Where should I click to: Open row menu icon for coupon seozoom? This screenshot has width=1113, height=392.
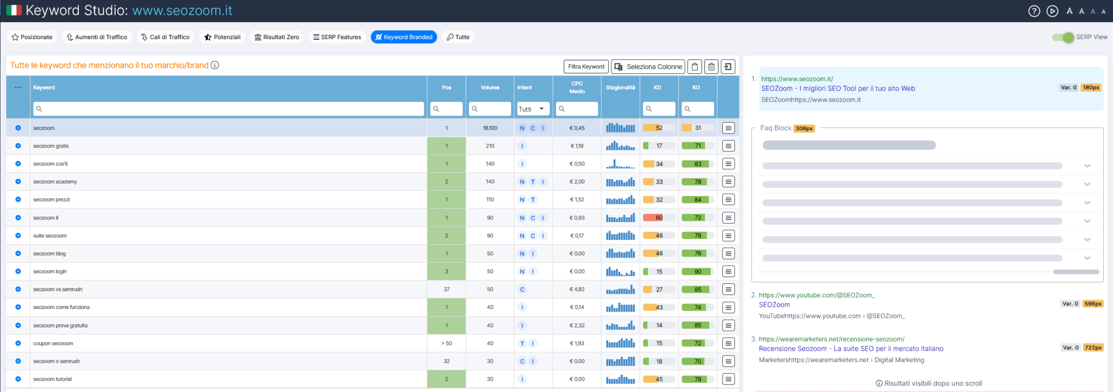pos(728,343)
